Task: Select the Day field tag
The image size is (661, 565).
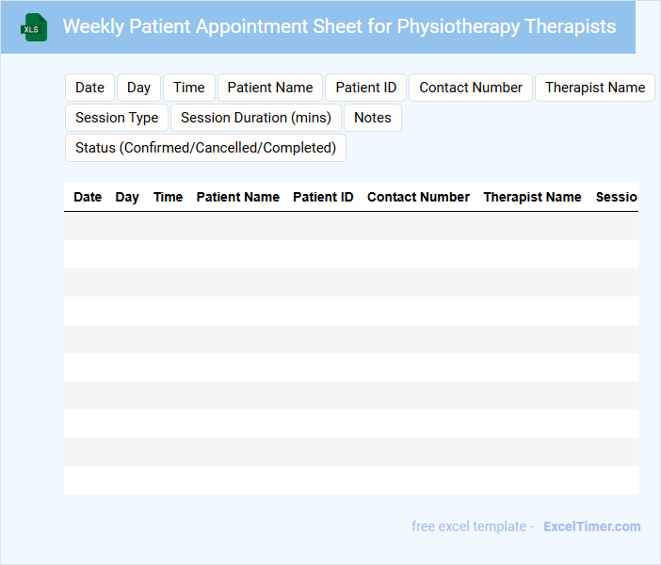Action: [138, 88]
